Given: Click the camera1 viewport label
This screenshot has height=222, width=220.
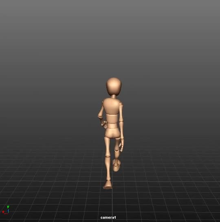Looking at the screenshot, I should click(x=108, y=218).
